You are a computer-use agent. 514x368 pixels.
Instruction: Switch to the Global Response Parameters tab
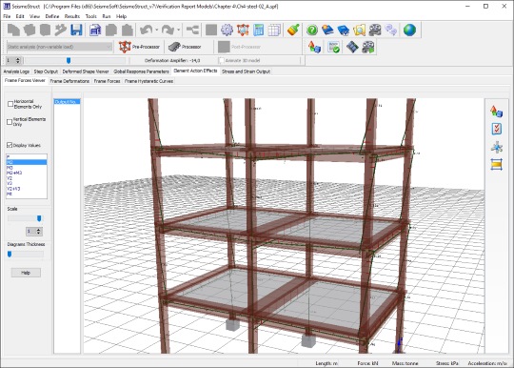(x=141, y=72)
